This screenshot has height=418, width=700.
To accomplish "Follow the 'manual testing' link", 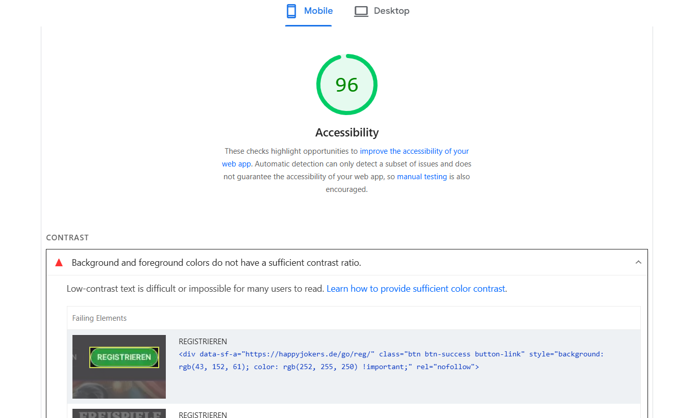I will tap(422, 177).
